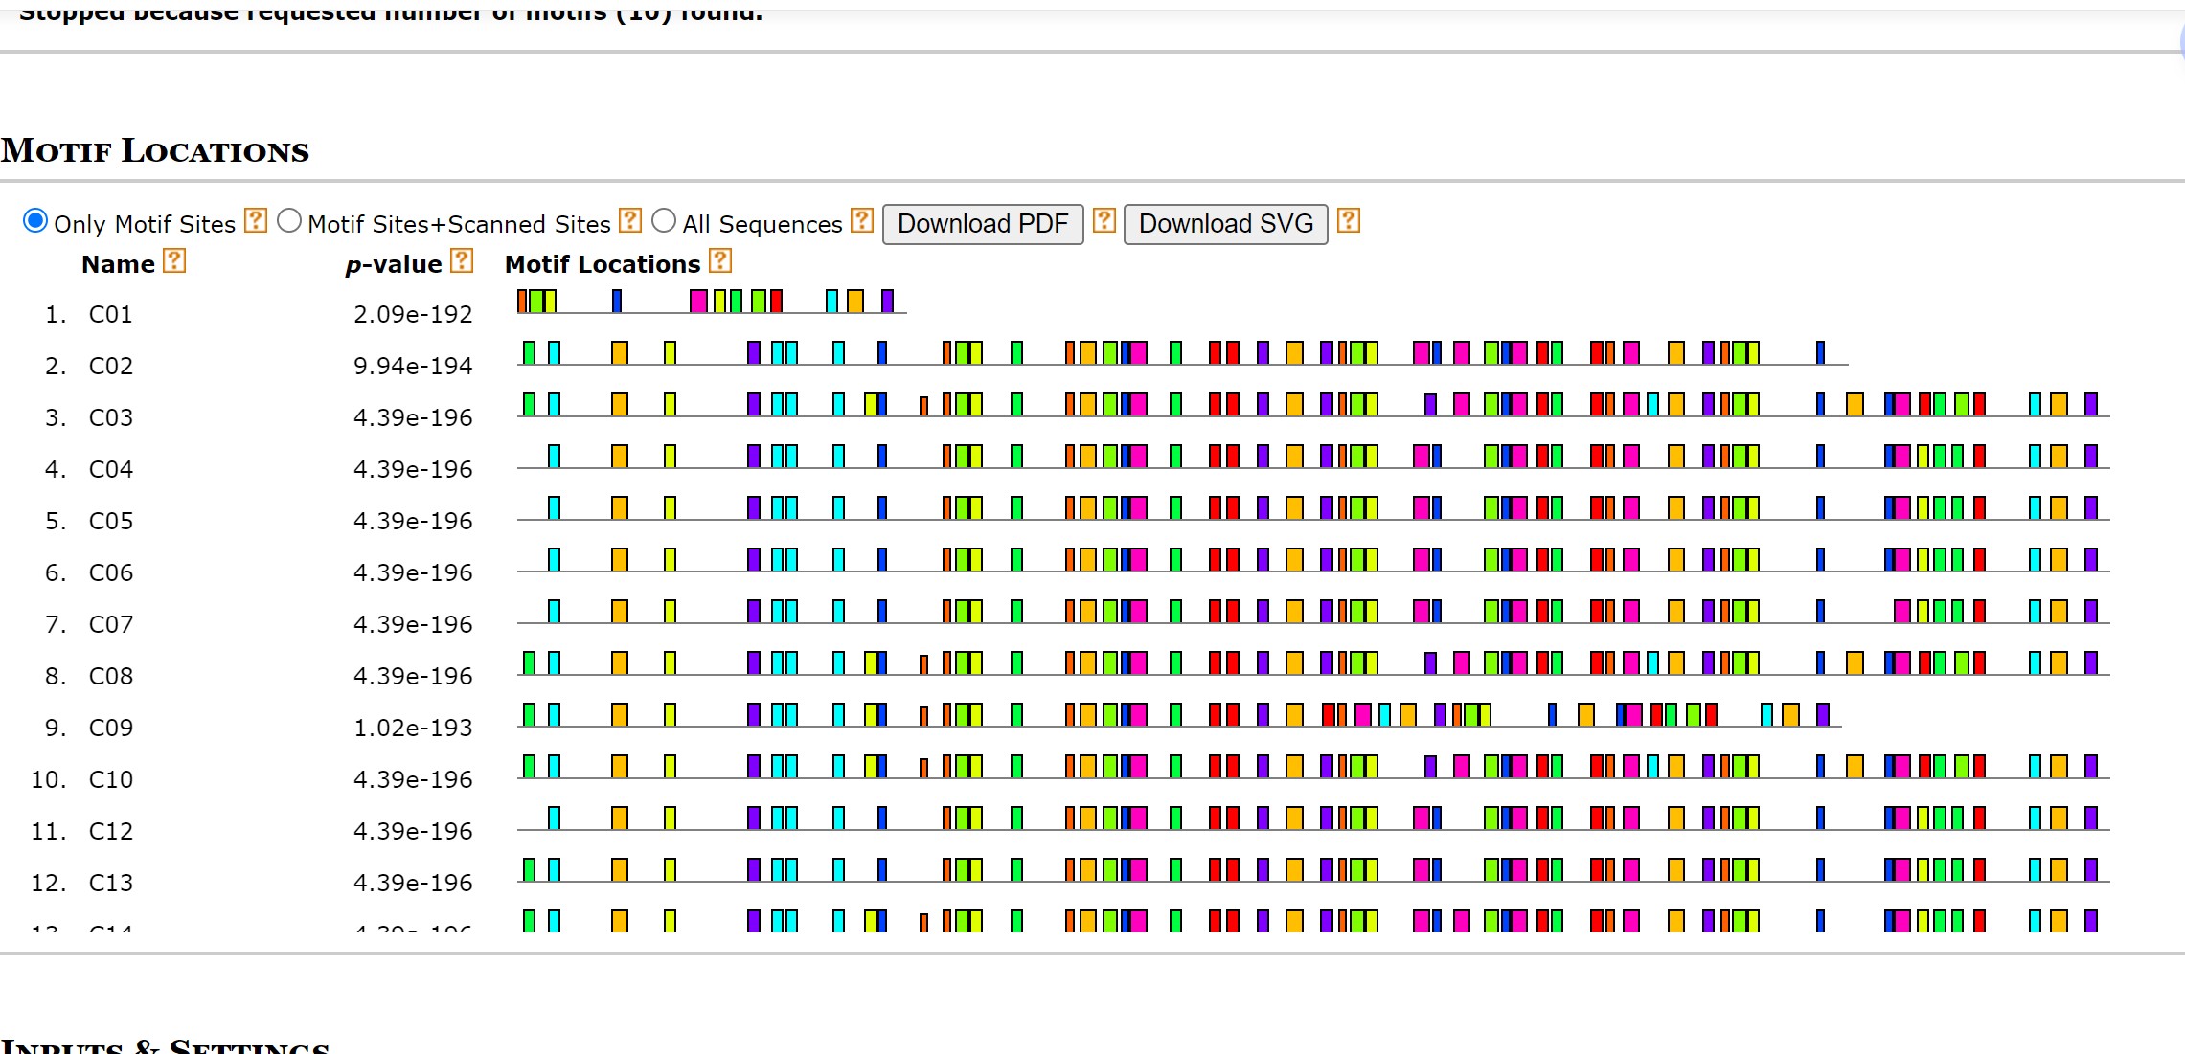Open help icon after Download PDF button

(x=1104, y=221)
